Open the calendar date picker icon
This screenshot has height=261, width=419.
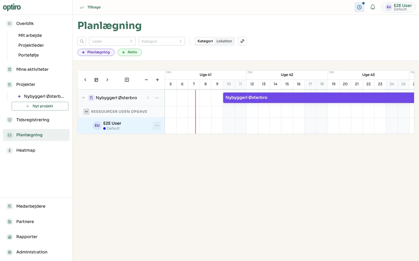pos(96,80)
